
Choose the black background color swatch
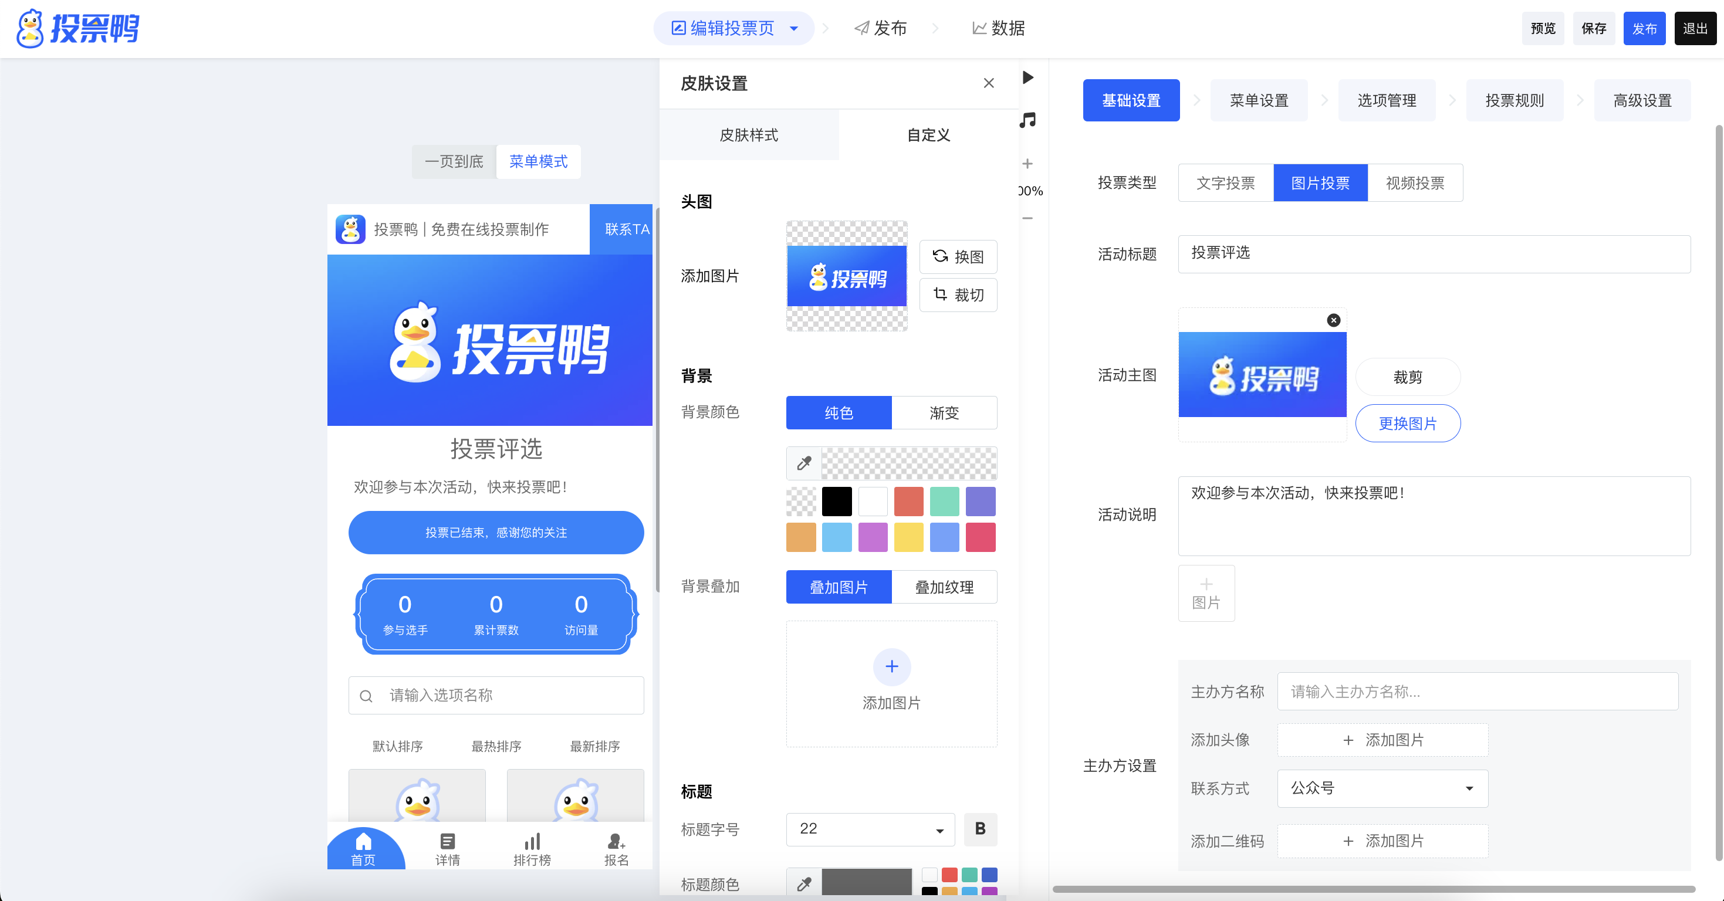coord(837,502)
